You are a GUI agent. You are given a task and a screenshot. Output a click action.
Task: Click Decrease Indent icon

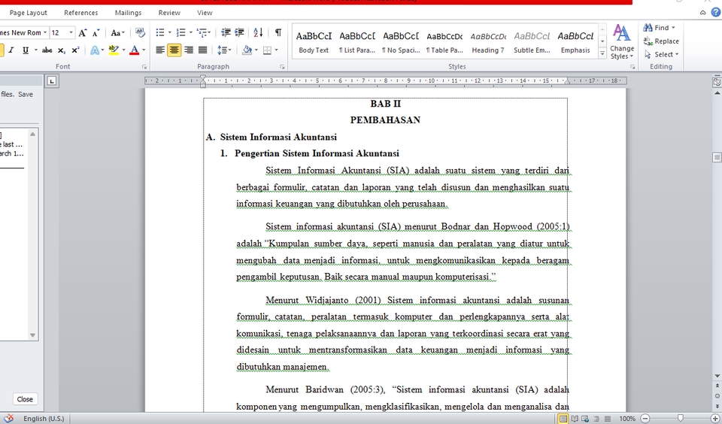point(226,32)
